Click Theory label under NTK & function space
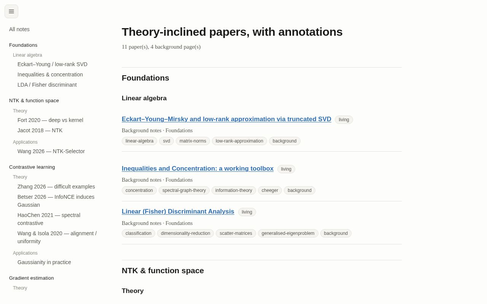This screenshot has width=487, height=304. (x=20, y=111)
